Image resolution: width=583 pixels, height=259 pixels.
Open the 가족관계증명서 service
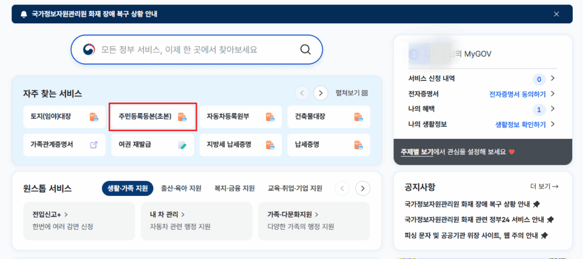point(64,145)
